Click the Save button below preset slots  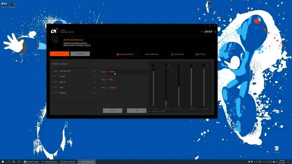coord(136,111)
